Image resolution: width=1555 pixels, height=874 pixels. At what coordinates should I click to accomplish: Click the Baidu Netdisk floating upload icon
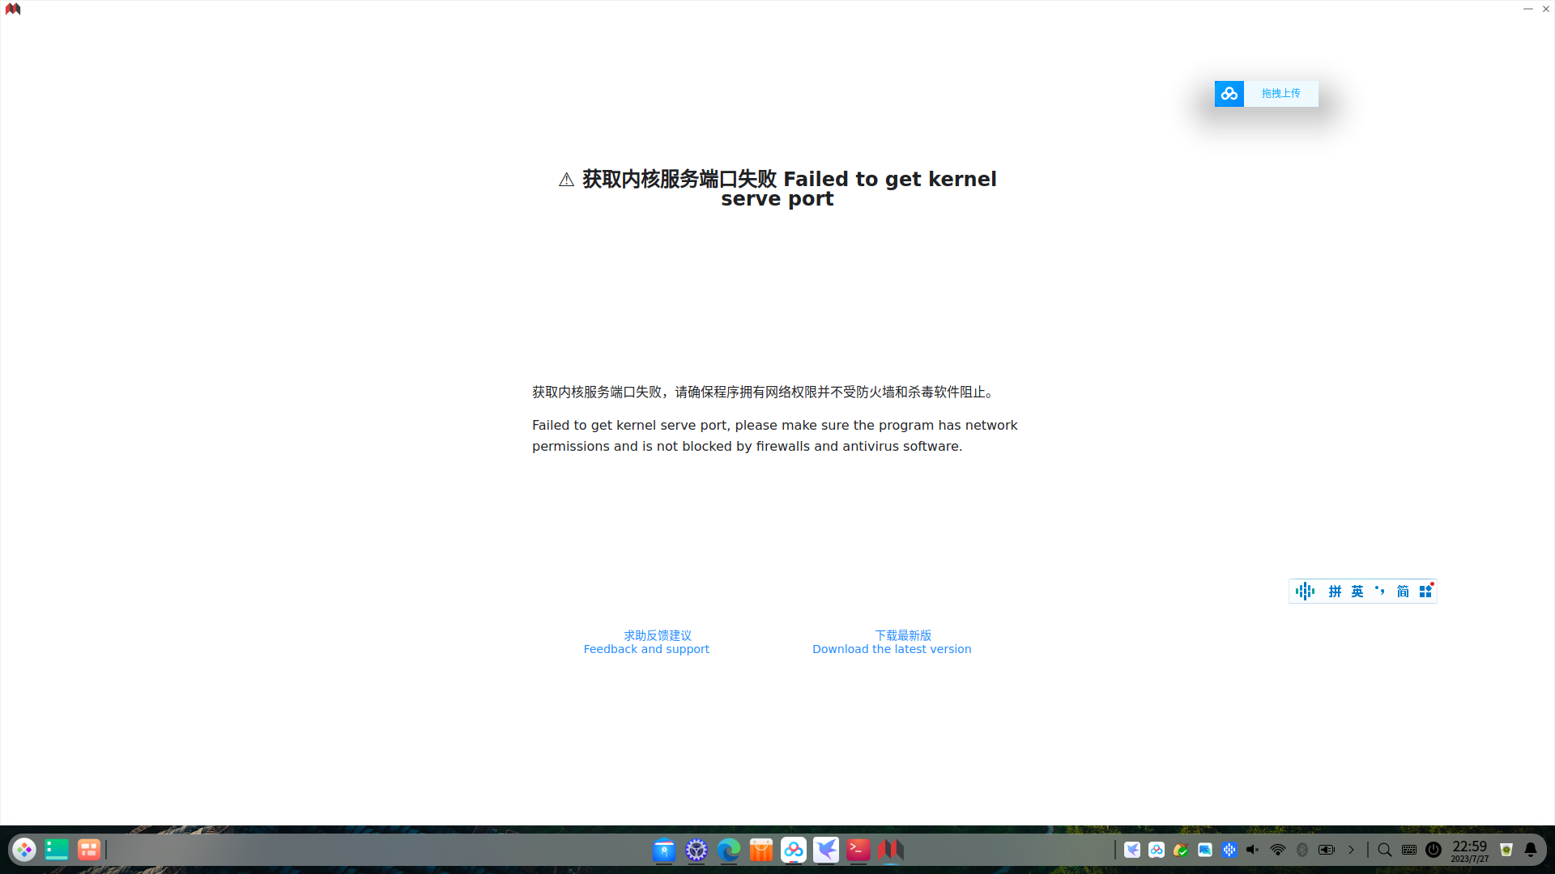pyautogui.click(x=1229, y=94)
